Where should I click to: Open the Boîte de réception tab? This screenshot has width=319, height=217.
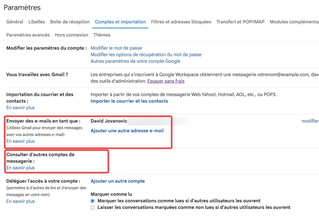[x=70, y=22]
